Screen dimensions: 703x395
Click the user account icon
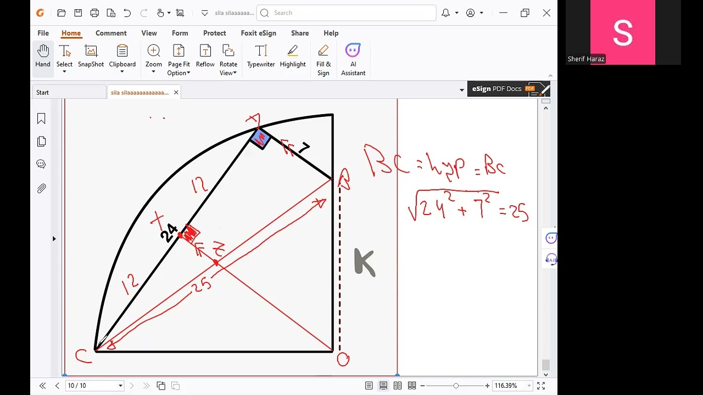click(470, 13)
